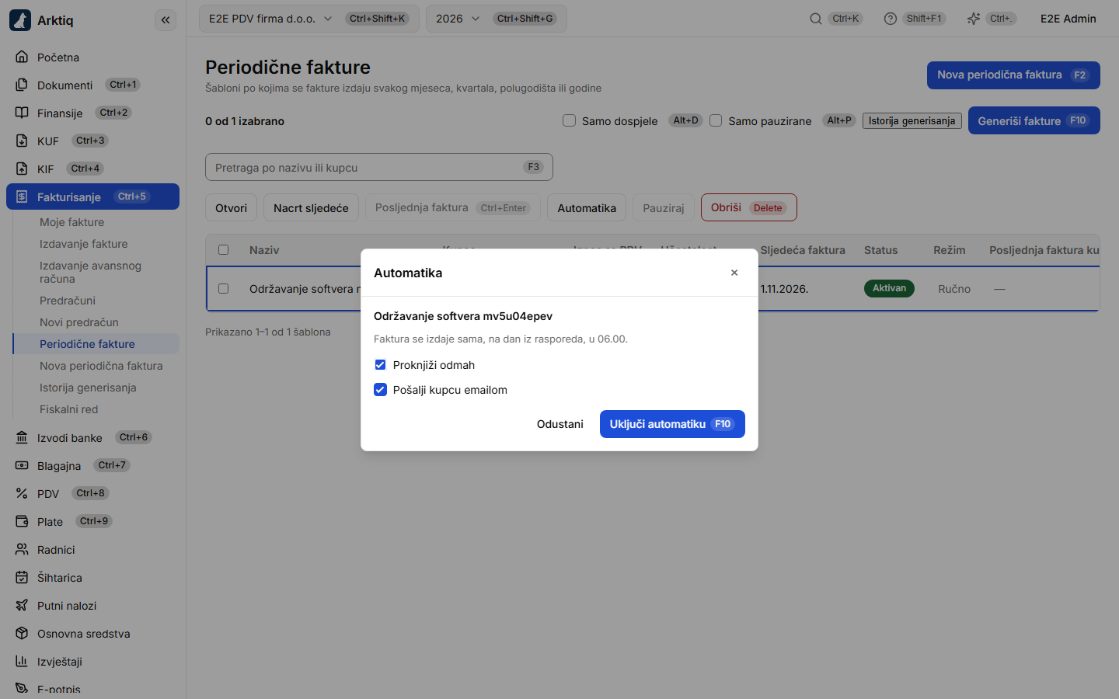Toggle Samo dospjele checkbox
1119x699 pixels.
(x=570, y=120)
